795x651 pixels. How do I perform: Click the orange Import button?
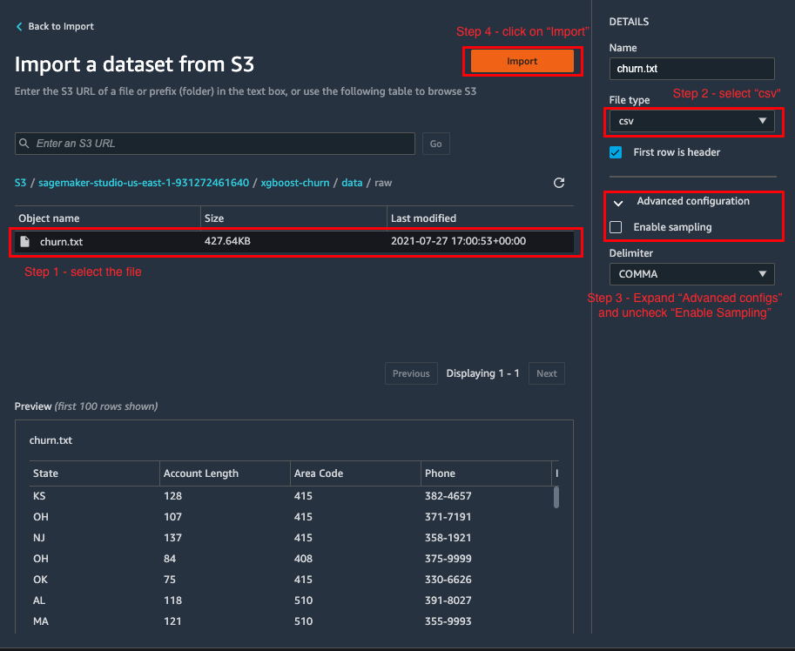522,61
